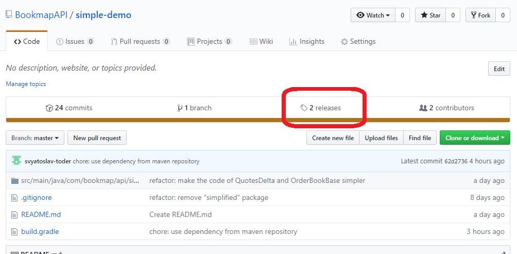This screenshot has height=254, width=517.
Task: Click the src/main/java folder icon
Action: click(x=14, y=181)
